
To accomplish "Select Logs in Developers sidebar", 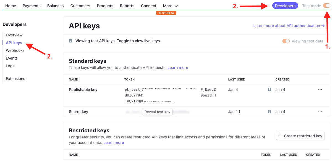I will [x=10, y=66].
